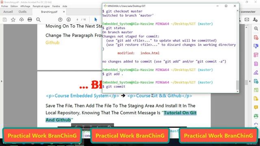Go to next page with down arrow icon
The height and width of the screenshot is (146, 260).
(69, 19)
